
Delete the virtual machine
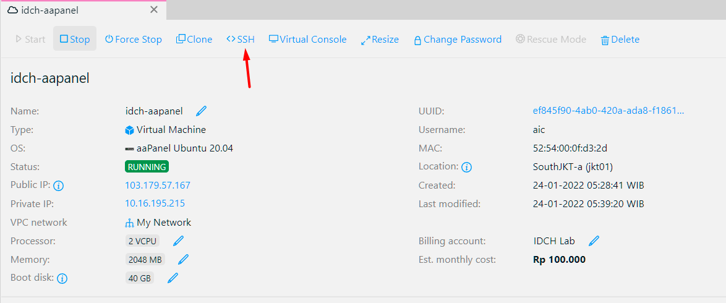(x=620, y=39)
